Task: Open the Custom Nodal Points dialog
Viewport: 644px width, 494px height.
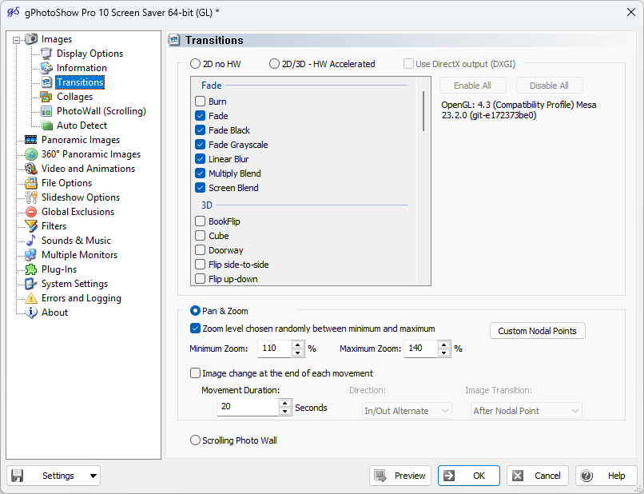Action: pos(537,330)
